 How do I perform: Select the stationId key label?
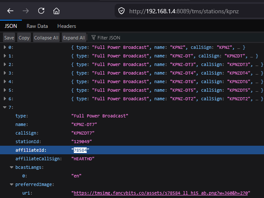(28, 141)
